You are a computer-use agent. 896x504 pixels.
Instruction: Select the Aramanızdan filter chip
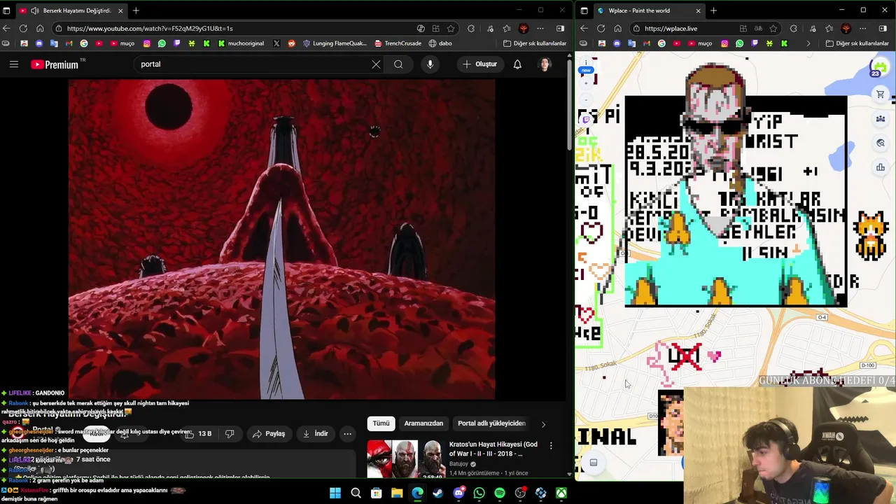pyautogui.click(x=423, y=423)
